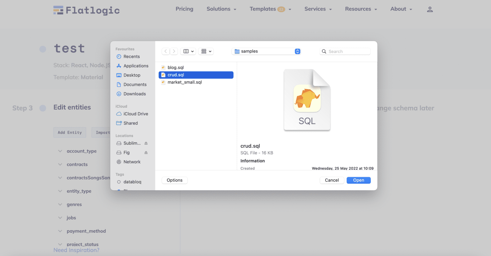491x256 pixels.
Task: Open the user account icon in header
Action: 430,9
